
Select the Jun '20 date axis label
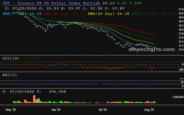pyautogui.click(x=56, y=110)
